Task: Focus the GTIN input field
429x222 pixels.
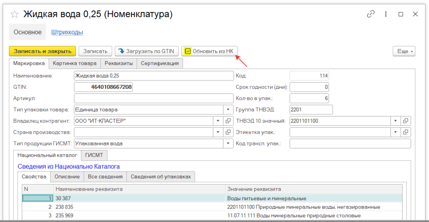Action: click(103, 87)
